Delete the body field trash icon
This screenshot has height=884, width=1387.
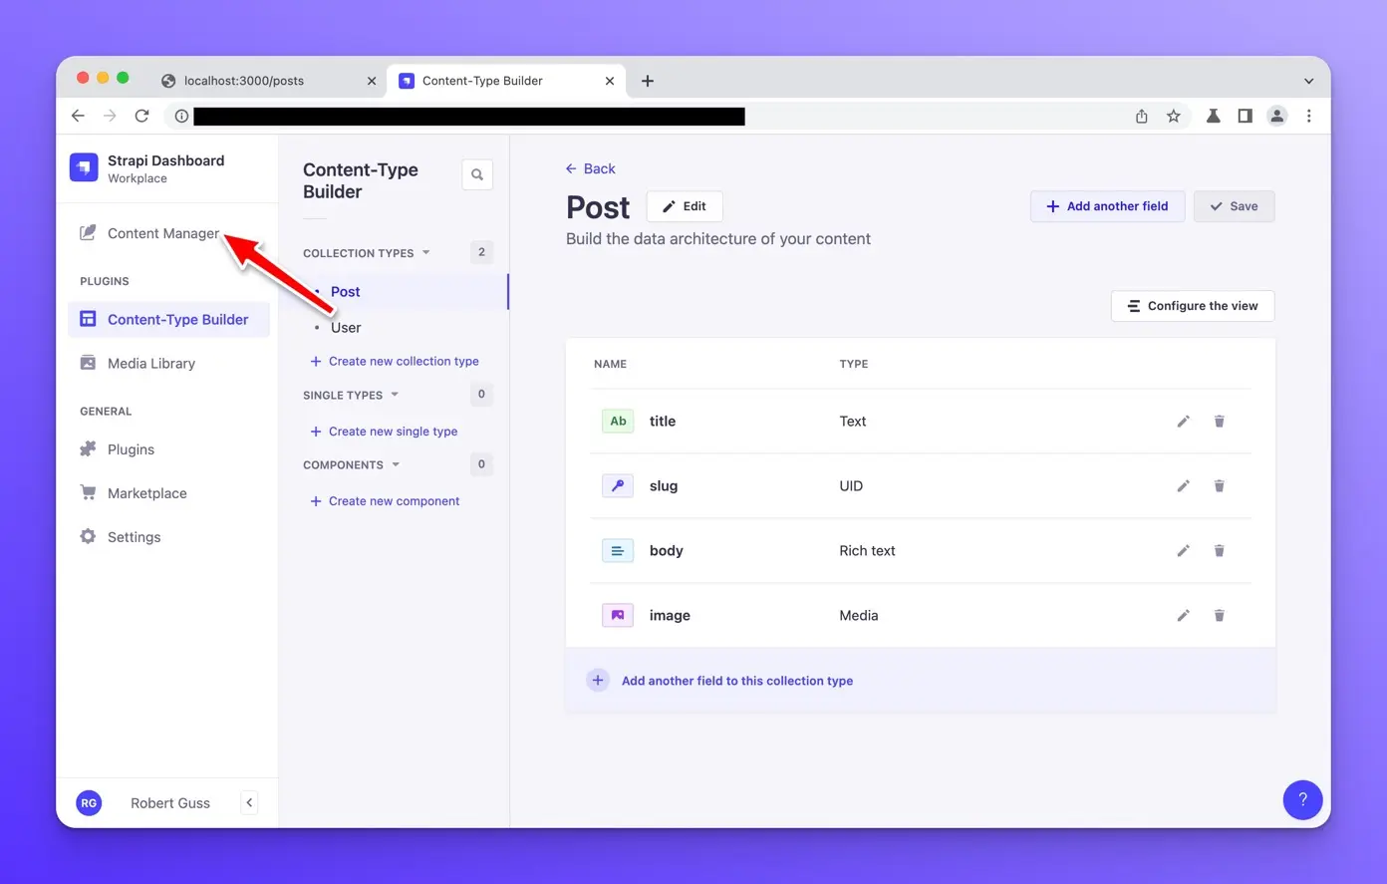pyautogui.click(x=1219, y=551)
